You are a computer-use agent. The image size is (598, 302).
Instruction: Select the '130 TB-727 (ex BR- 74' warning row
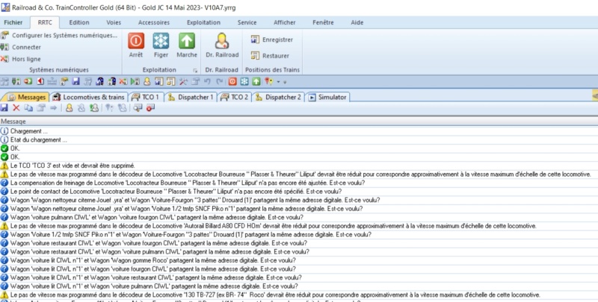point(299,295)
